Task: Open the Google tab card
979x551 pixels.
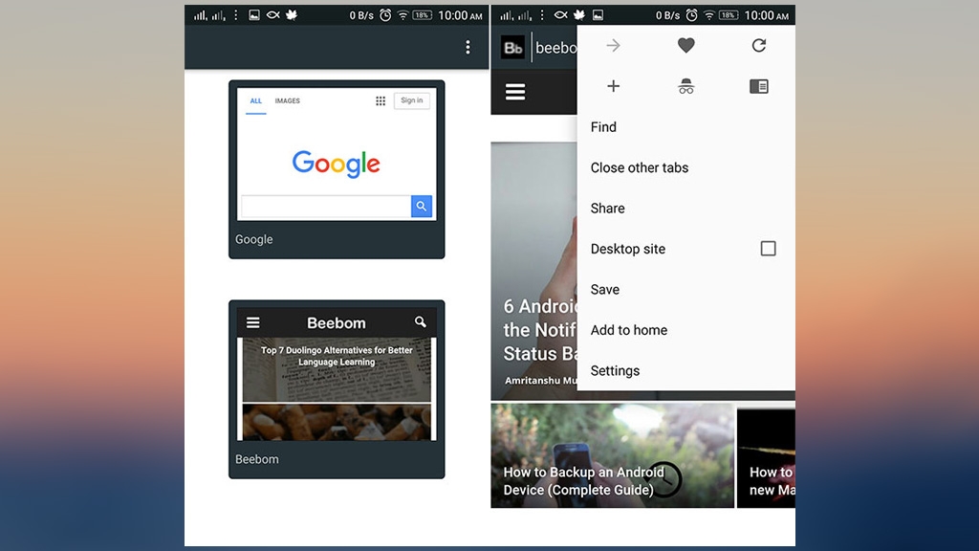Action: [x=337, y=169]
